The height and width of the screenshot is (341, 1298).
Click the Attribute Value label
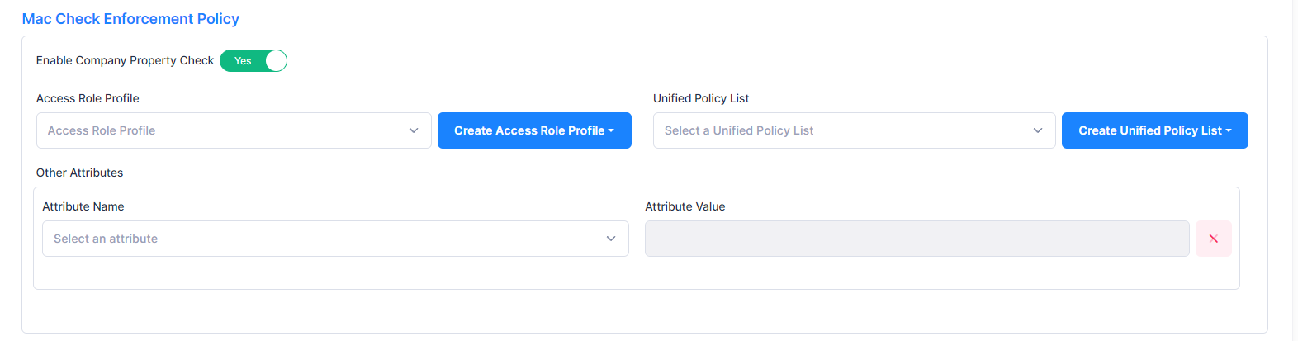(x=685, y=206)
